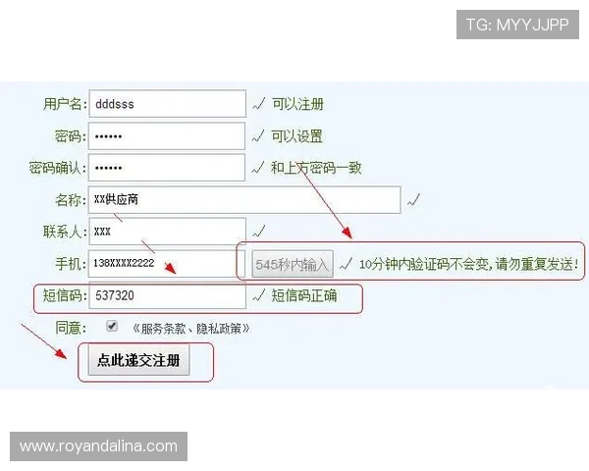
Task: Click the 联系人 label
Action: tap(65, 232)
